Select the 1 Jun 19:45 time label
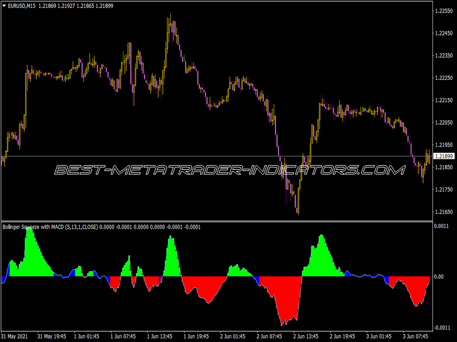This screenshot has height=342, width=457. point(197,336)
